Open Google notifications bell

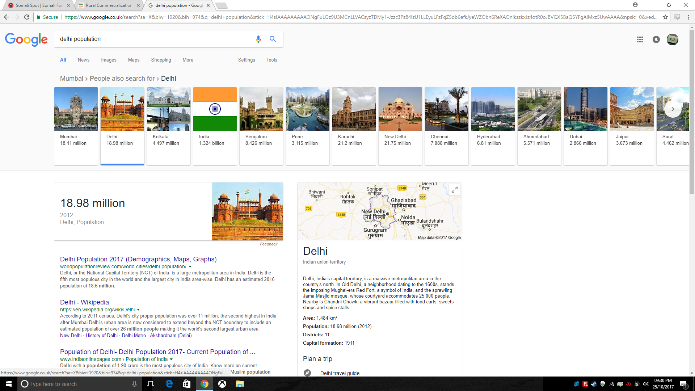656,39
